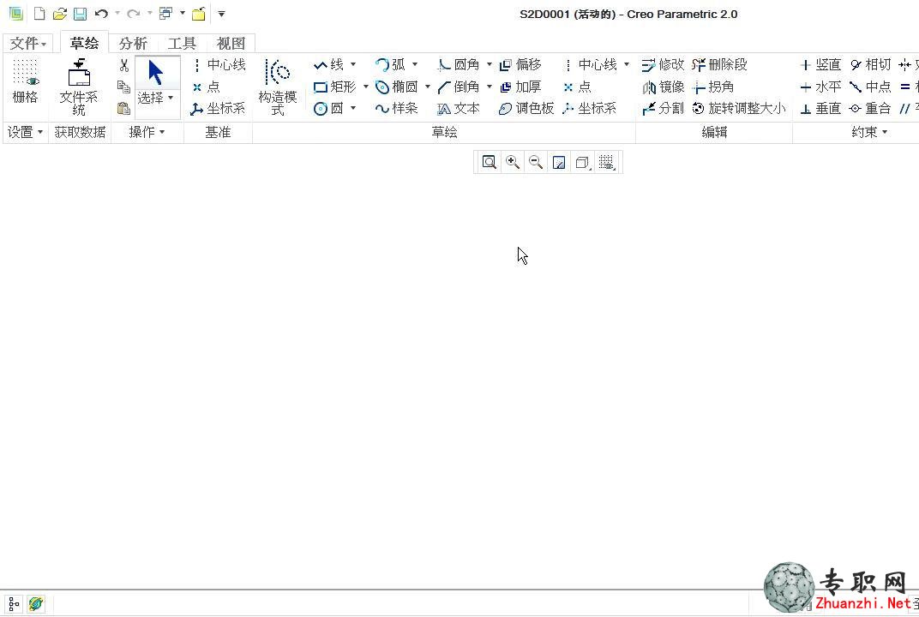Click the 文件系统 import button
Screen dimensions: 919x617
tap(79, 87)
